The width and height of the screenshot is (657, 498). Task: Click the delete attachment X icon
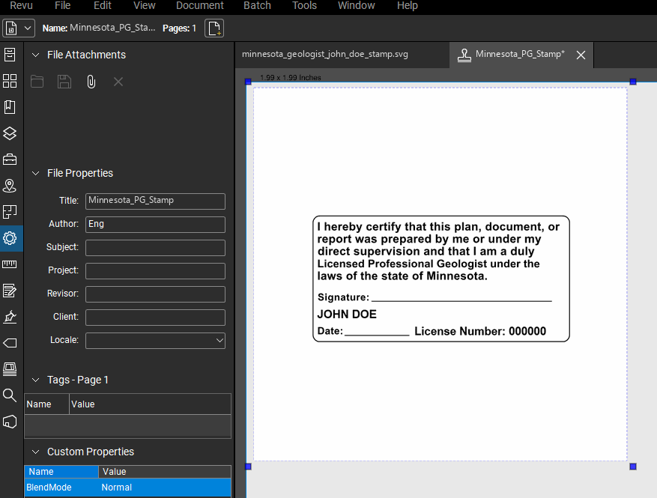(118, 82)
